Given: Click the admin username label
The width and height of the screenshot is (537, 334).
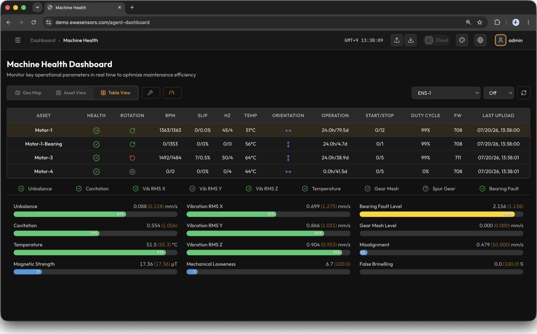Looking at the screenshot, I should coord(516,40).
